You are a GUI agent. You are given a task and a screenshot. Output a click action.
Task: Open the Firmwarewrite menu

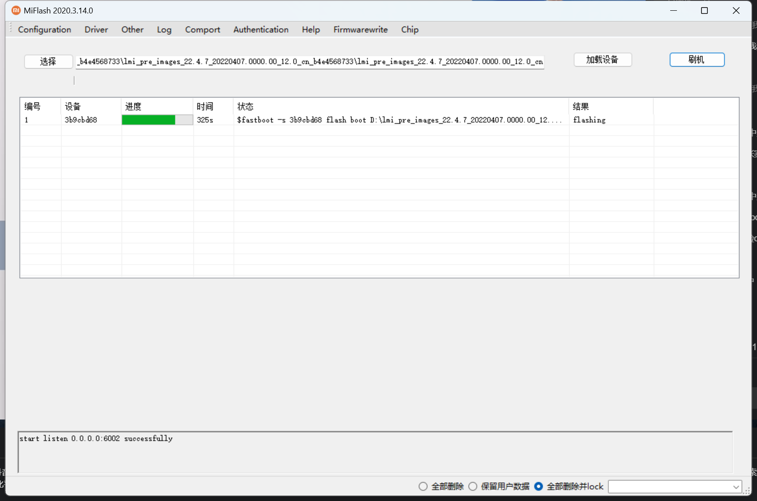[361, 30]
